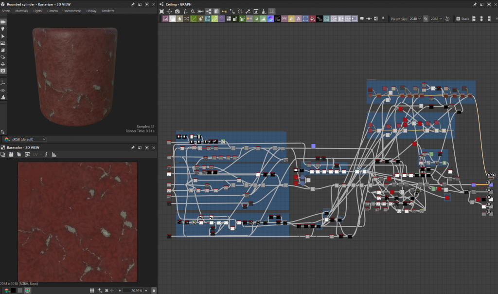The image size is (498, 294).
Task: Pin the Ceiling graph panel
Action: click(474, 4)
